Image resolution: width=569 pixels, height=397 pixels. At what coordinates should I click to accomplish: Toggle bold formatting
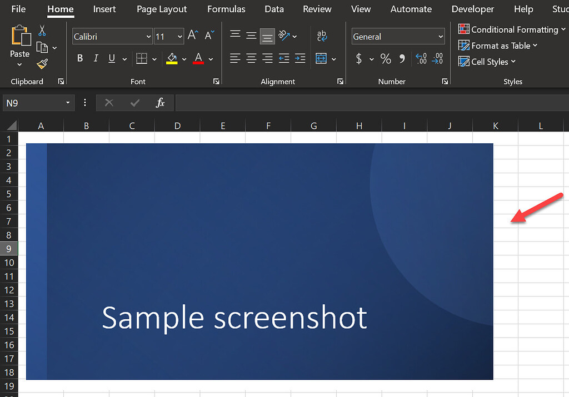pos(80,58)
